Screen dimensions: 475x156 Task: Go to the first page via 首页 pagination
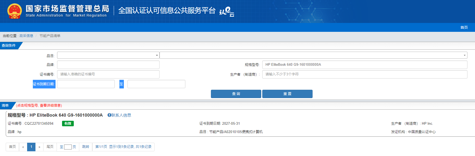13,147
